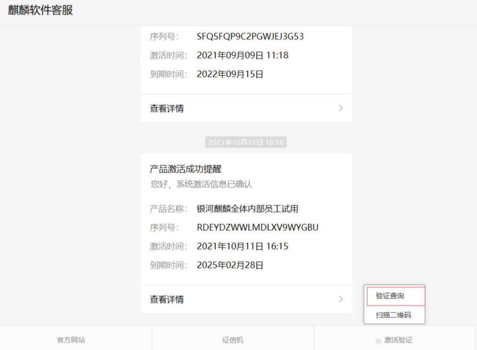The width and height of the screenshot is (477, 350).
Task: Open the 激活验证 bottom menu
Action: (x=394, y=340)
